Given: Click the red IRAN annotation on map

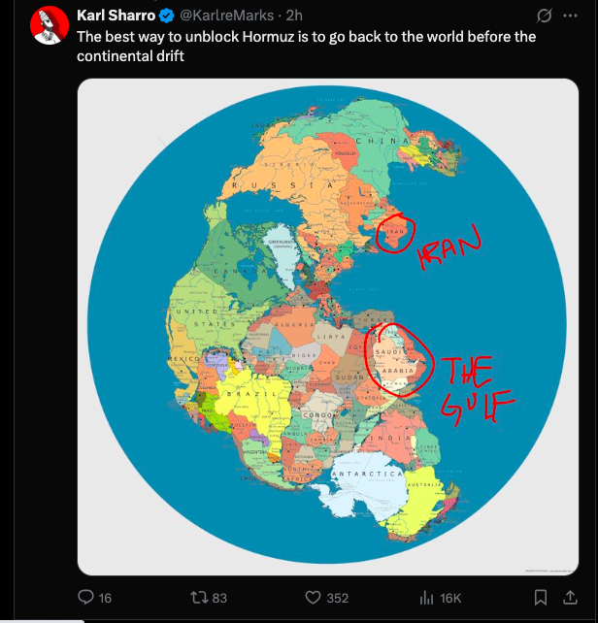Looking at the screenshot, I should click(x=449, y=247).
